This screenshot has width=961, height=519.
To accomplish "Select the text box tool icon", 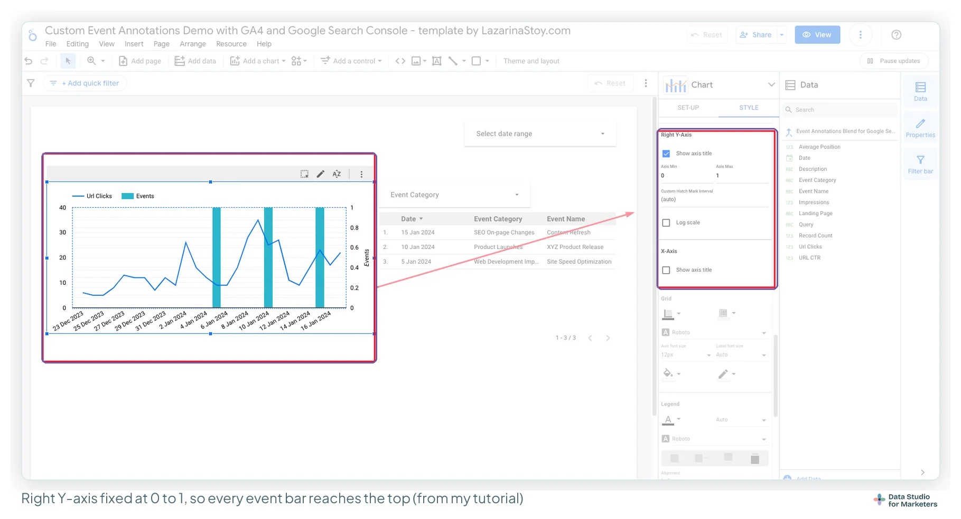I will pos(437,61).
